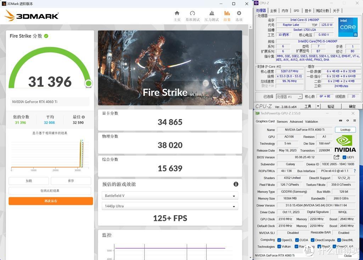Click the 在线比较结果 button

pyautogui.click(x=50, y=191)
